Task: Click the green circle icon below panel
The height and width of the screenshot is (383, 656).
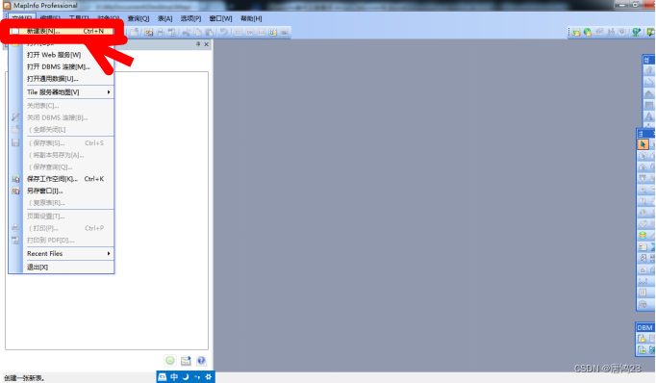Action: coord(170,361)
